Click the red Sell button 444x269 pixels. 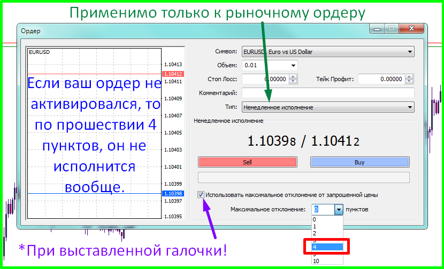[x=248, y=162]
